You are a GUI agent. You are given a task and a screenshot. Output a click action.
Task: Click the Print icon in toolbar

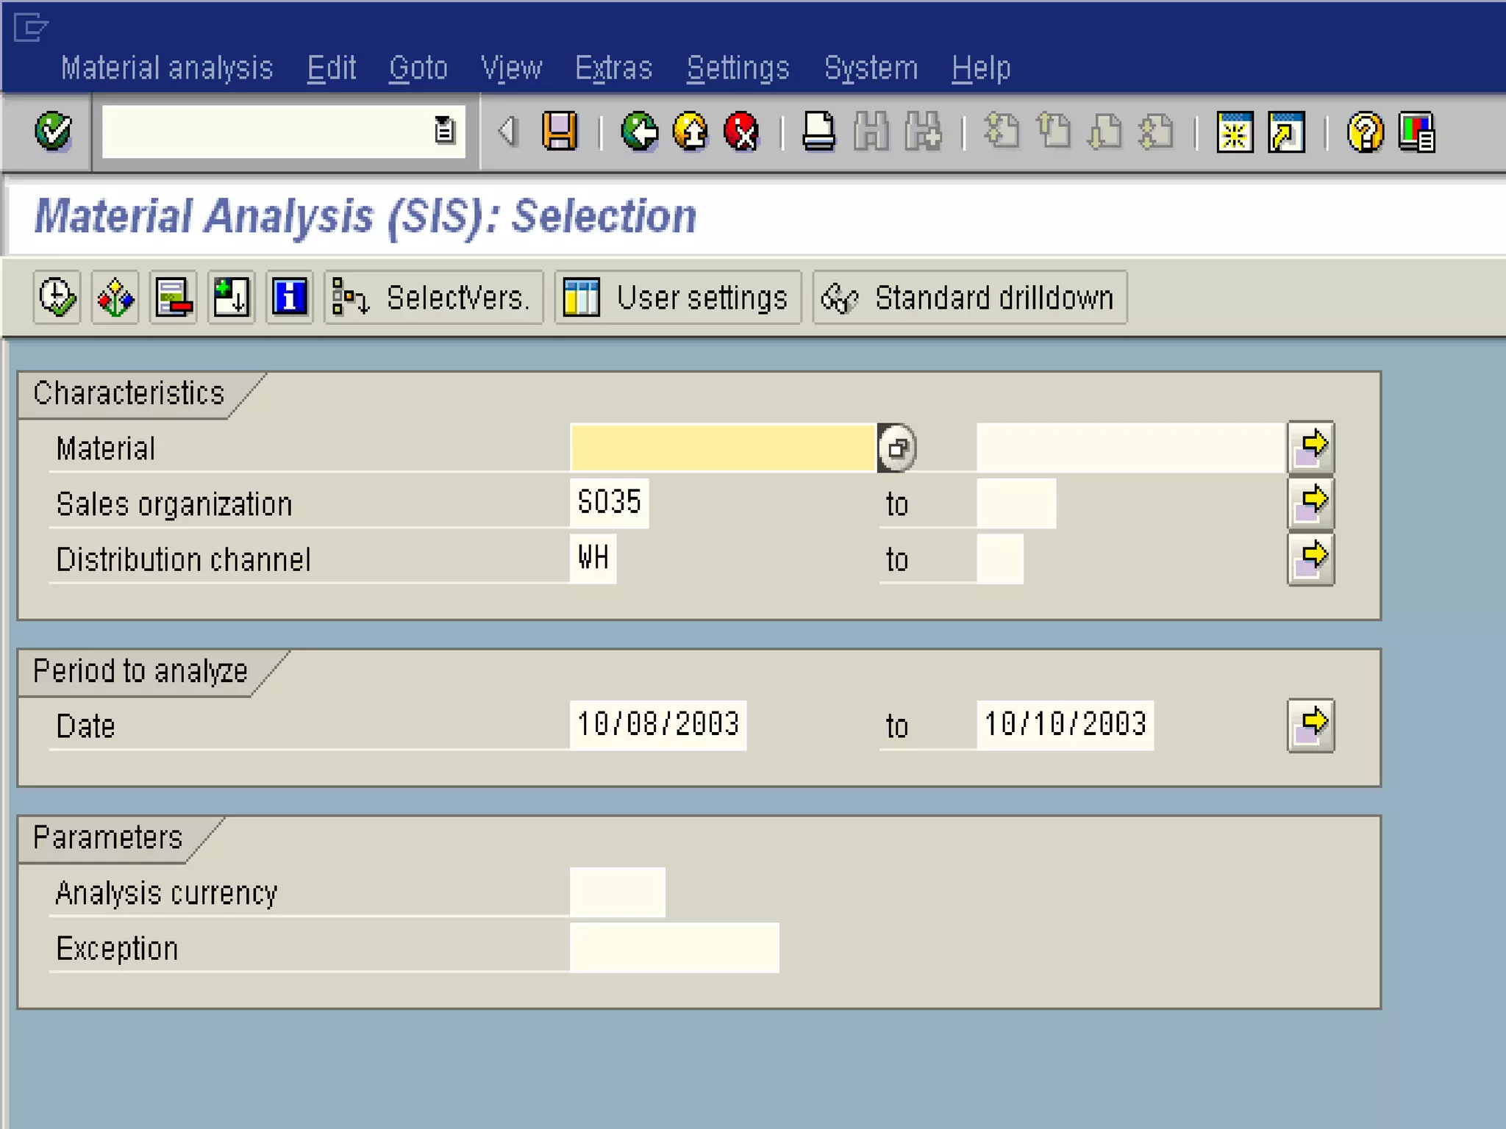pos(818,132)
